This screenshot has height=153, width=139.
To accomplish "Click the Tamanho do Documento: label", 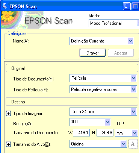I will click(x=36, y=133).
